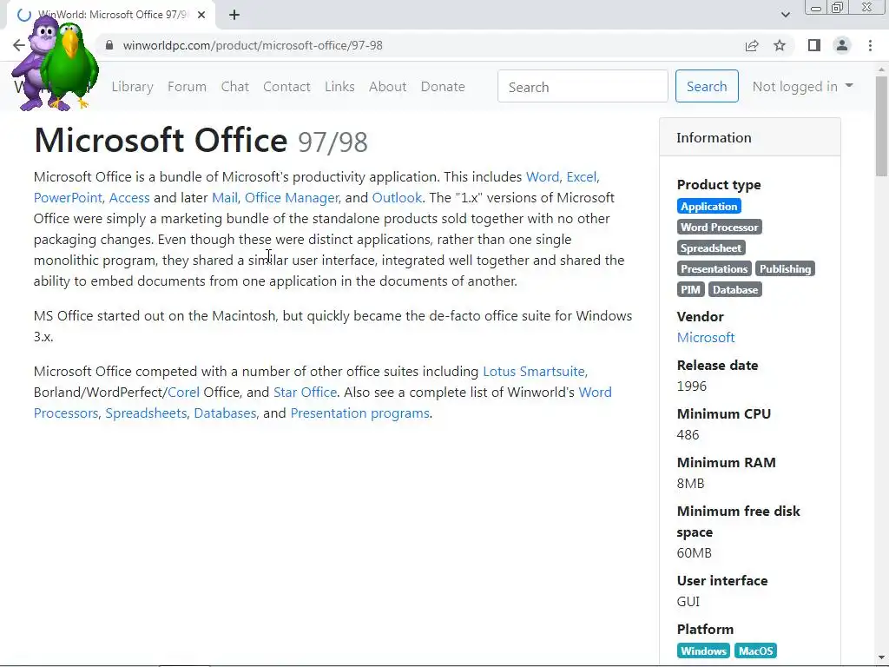The width and height of the screenshot is (889, 667).
Task: Open the Donate nav item
Action: (443, 87)
